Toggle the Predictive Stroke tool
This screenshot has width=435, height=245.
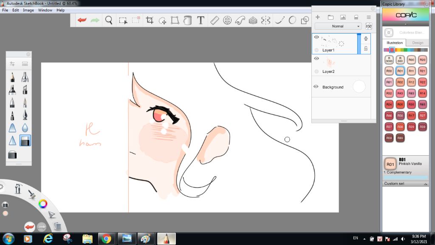[292, 20]
